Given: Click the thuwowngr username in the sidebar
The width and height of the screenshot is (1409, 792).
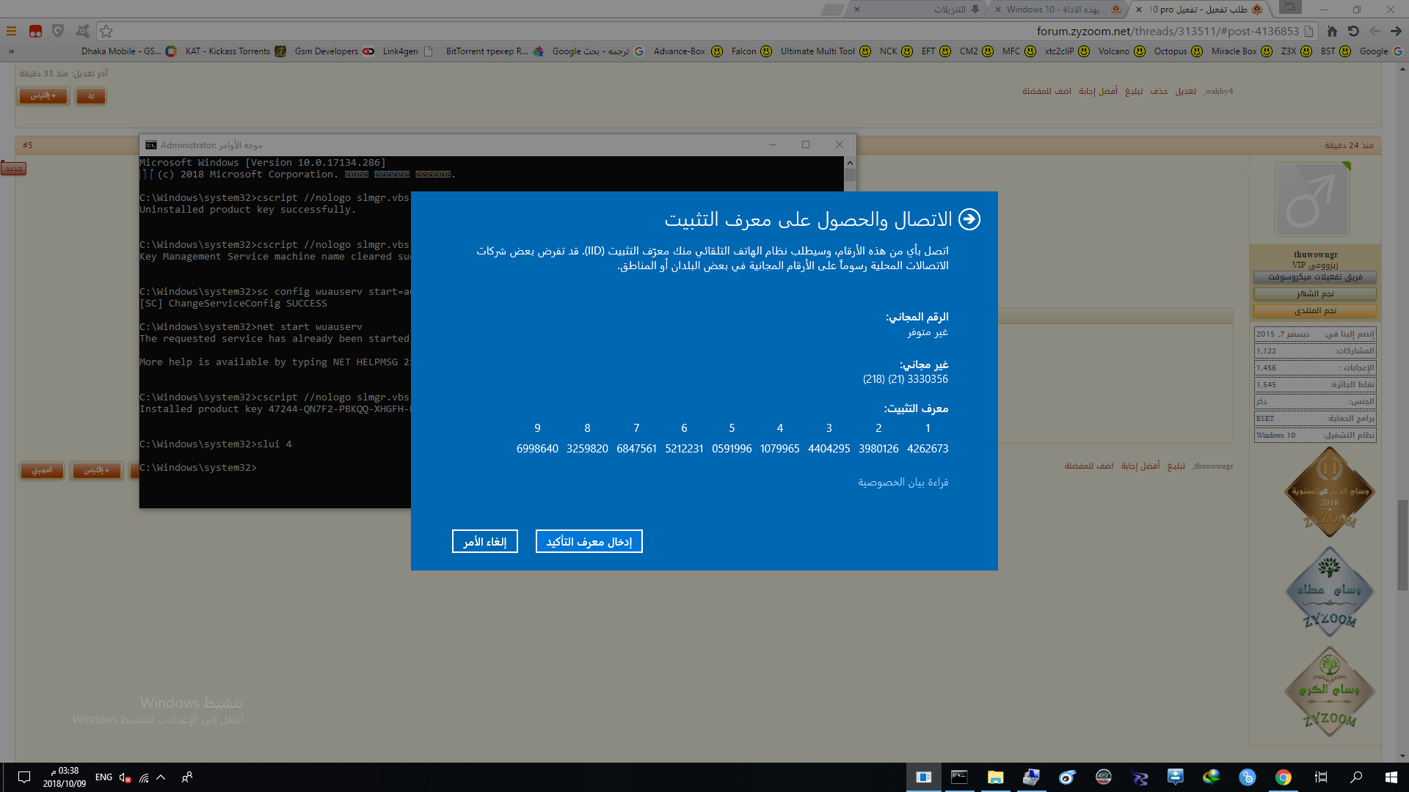Looking at the screenshot, I should pos(1315,254).
